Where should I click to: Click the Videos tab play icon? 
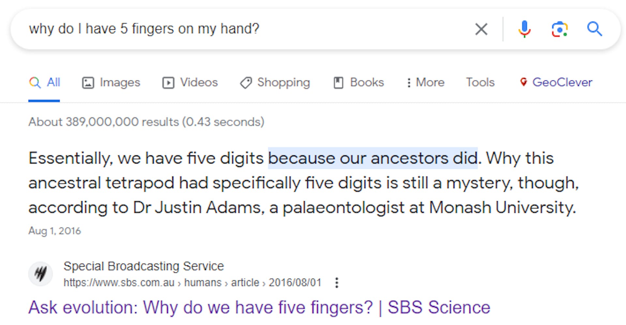pos(168,83)
